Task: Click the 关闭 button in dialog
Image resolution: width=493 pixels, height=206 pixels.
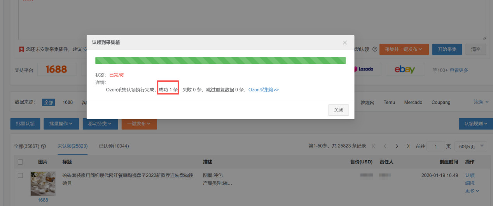Action: (338, 110)
